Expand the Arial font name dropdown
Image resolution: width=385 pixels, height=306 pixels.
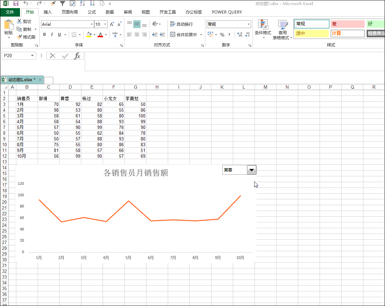pos(92,24)
